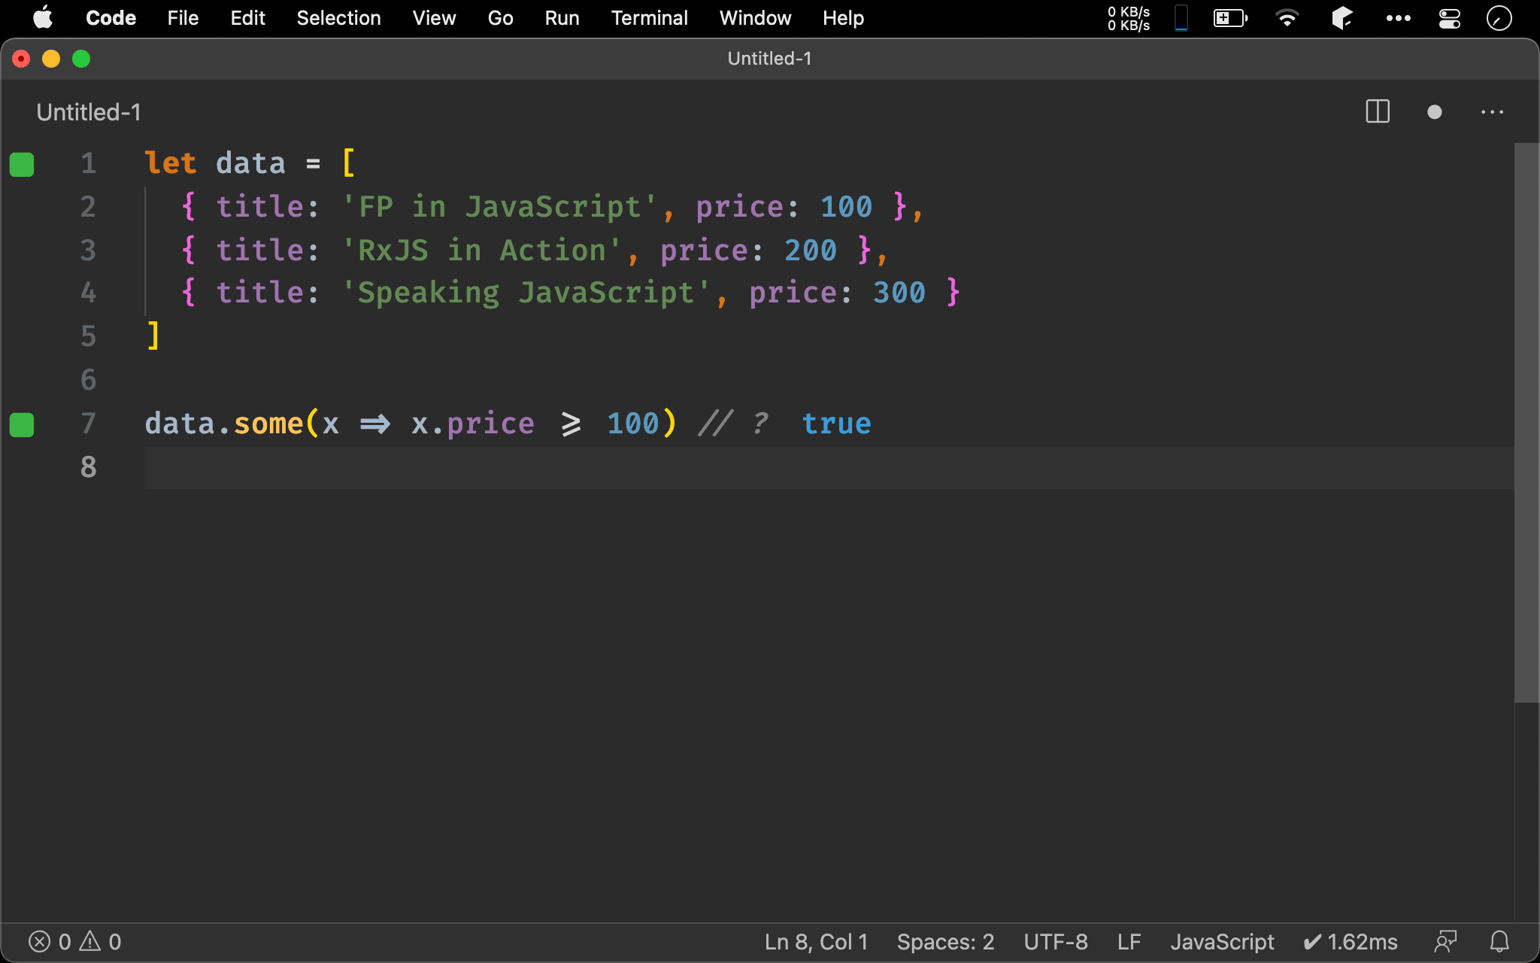Click the unsaved changes dot icon
This screenshot has height=963, width=1540.
[1434, 112]
